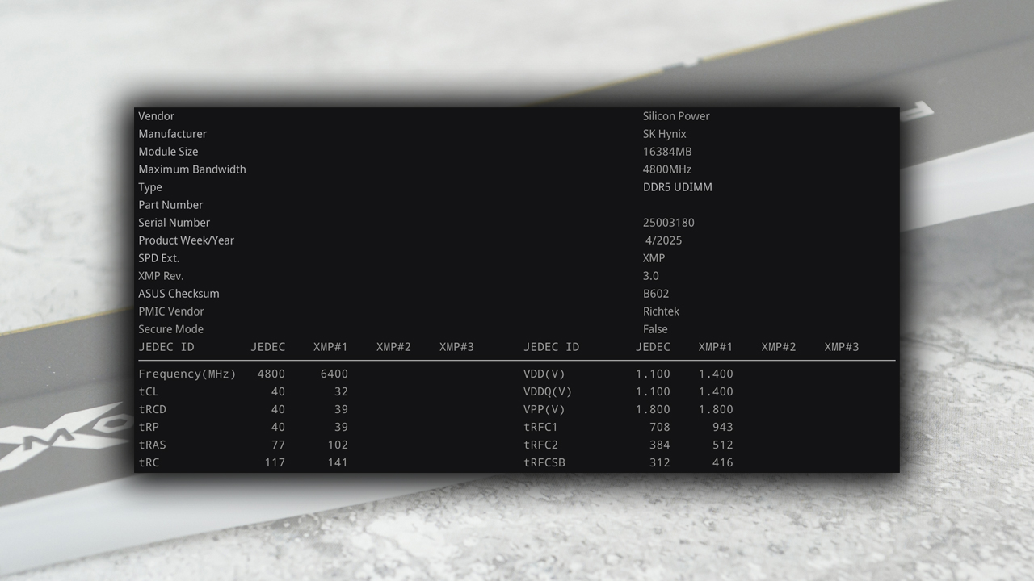Click the Product Week/Year label
The image size is (1034, 581).
point(187,240)
